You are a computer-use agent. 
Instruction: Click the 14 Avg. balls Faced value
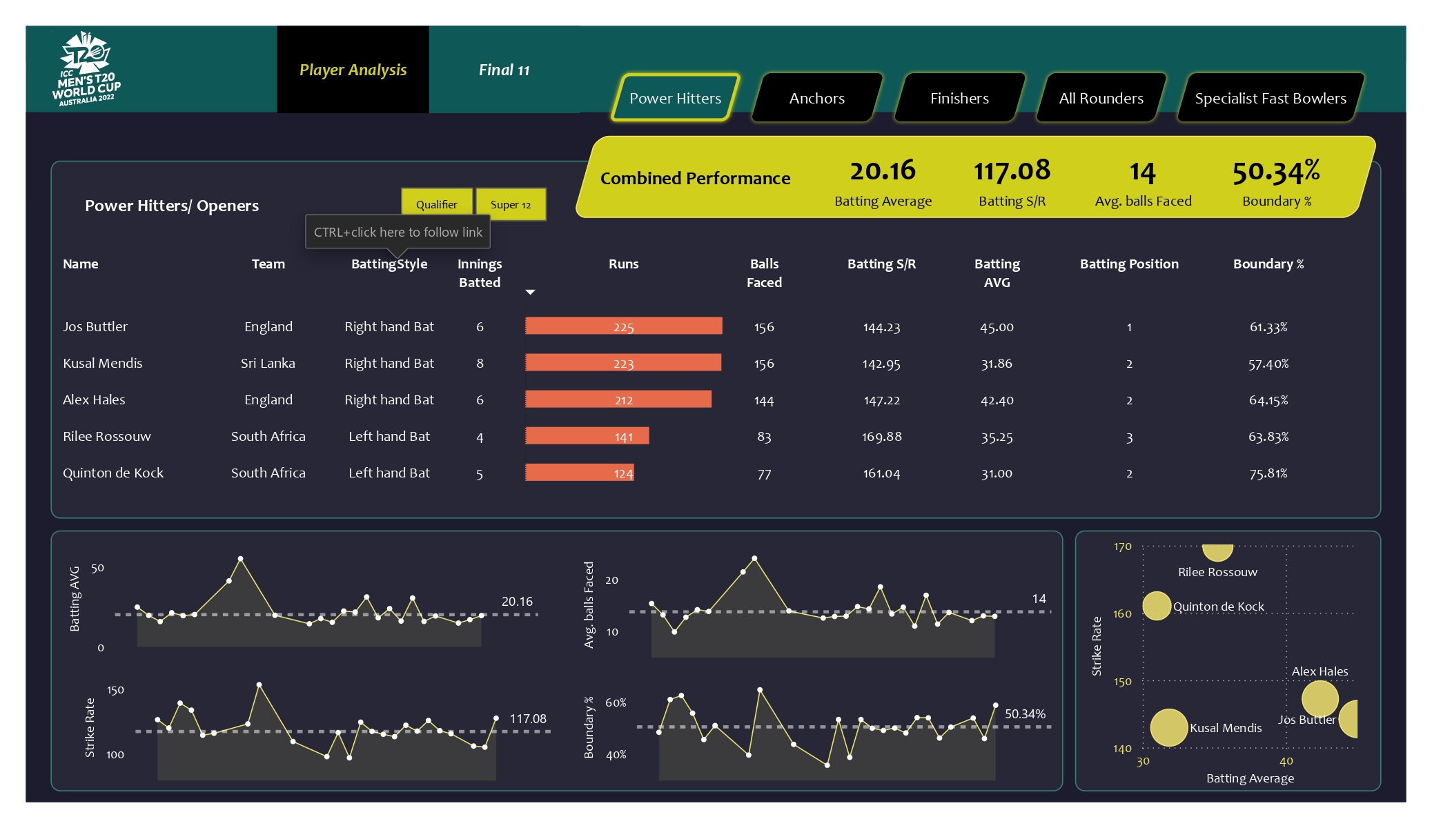point(1142,172)
